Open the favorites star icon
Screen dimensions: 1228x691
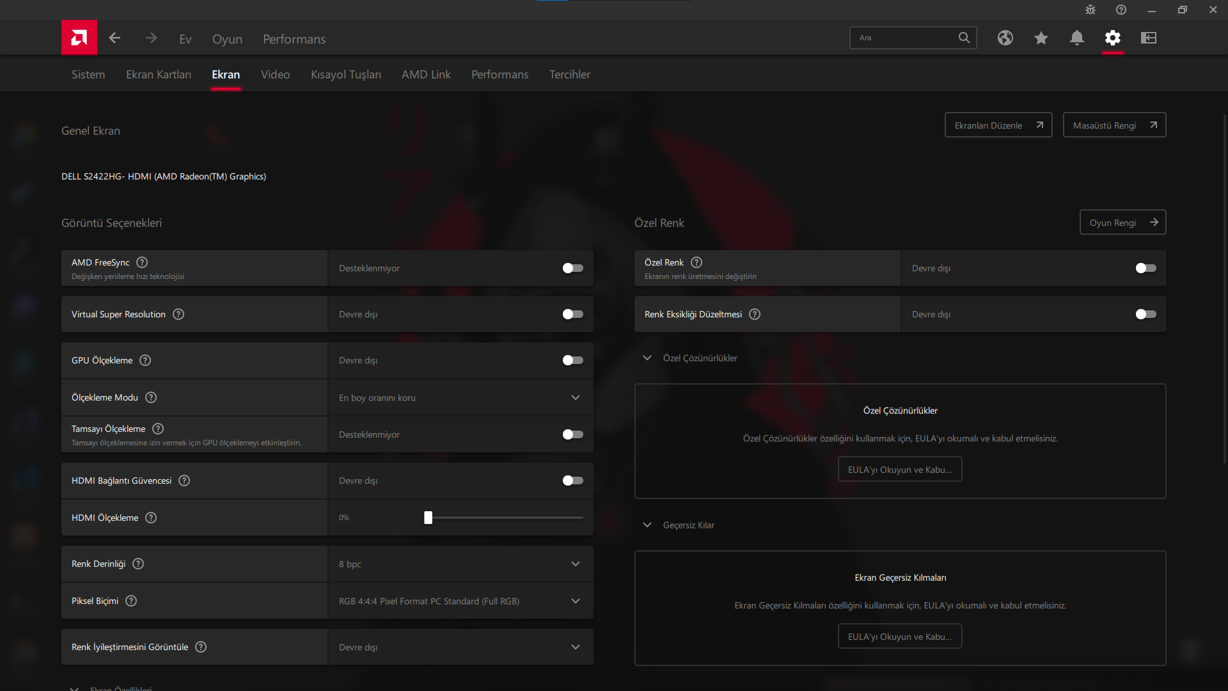coord(1041,38)
